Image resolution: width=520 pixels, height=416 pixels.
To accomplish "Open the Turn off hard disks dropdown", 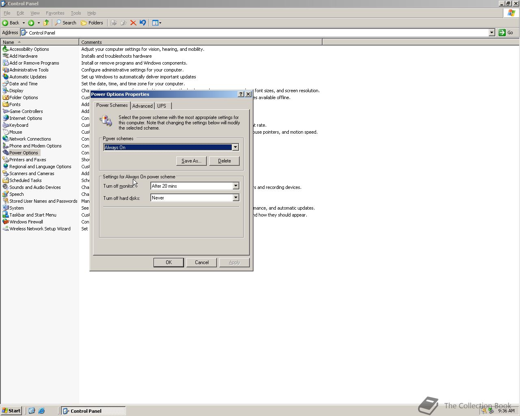I will (x=236, y=198).
